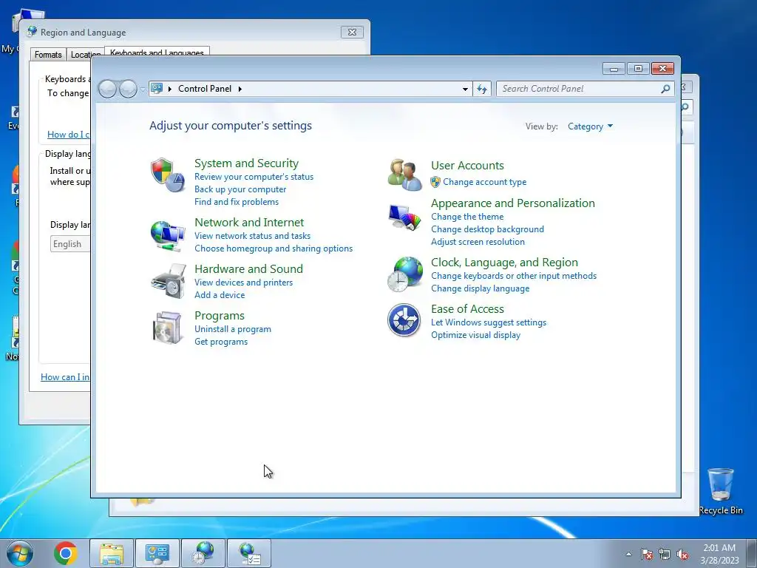The height and width of the screenshot is (568, 757).
Task: Click Optimize visual display
Action: 475,335
